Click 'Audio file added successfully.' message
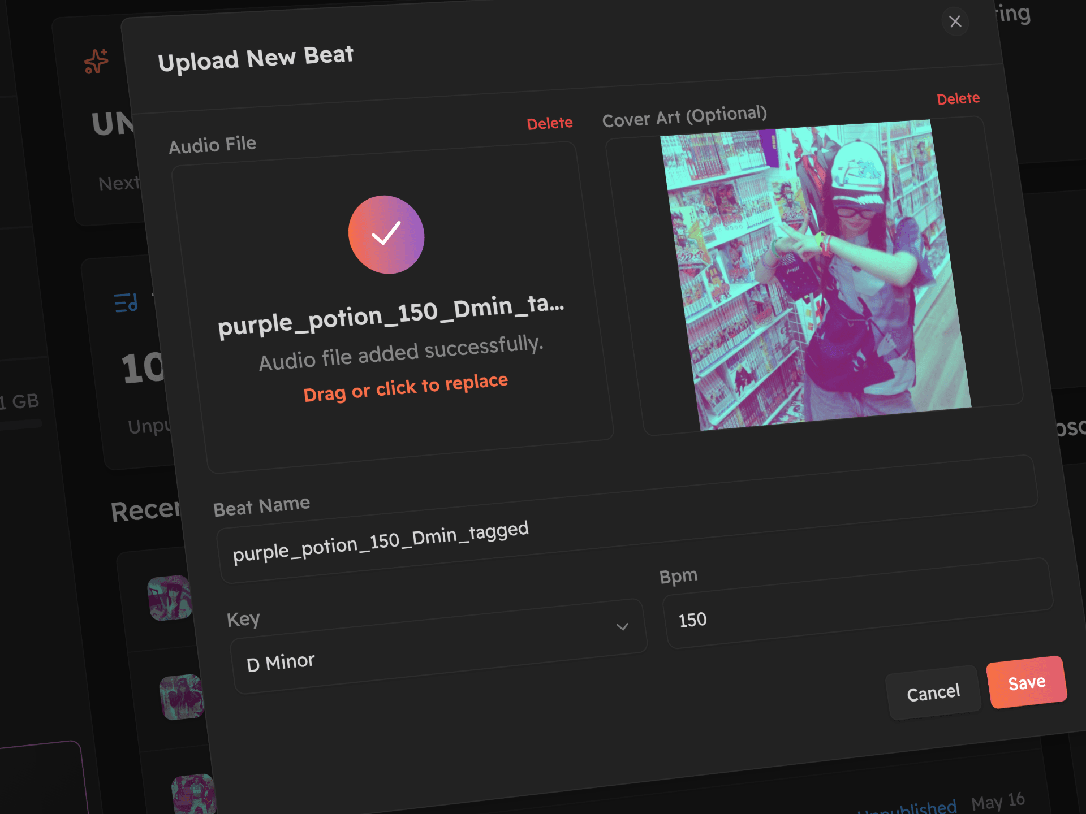Screen dimensions: 1086x814 pos(401,353)
